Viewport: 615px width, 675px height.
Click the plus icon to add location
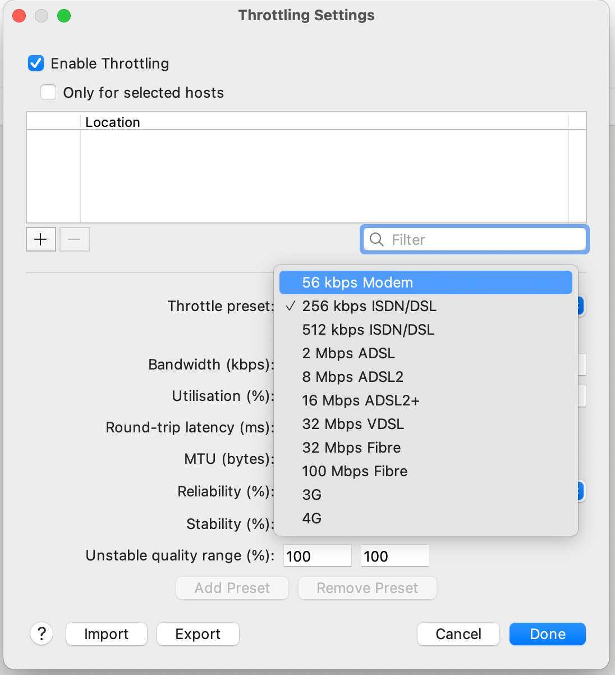(40, 239)
